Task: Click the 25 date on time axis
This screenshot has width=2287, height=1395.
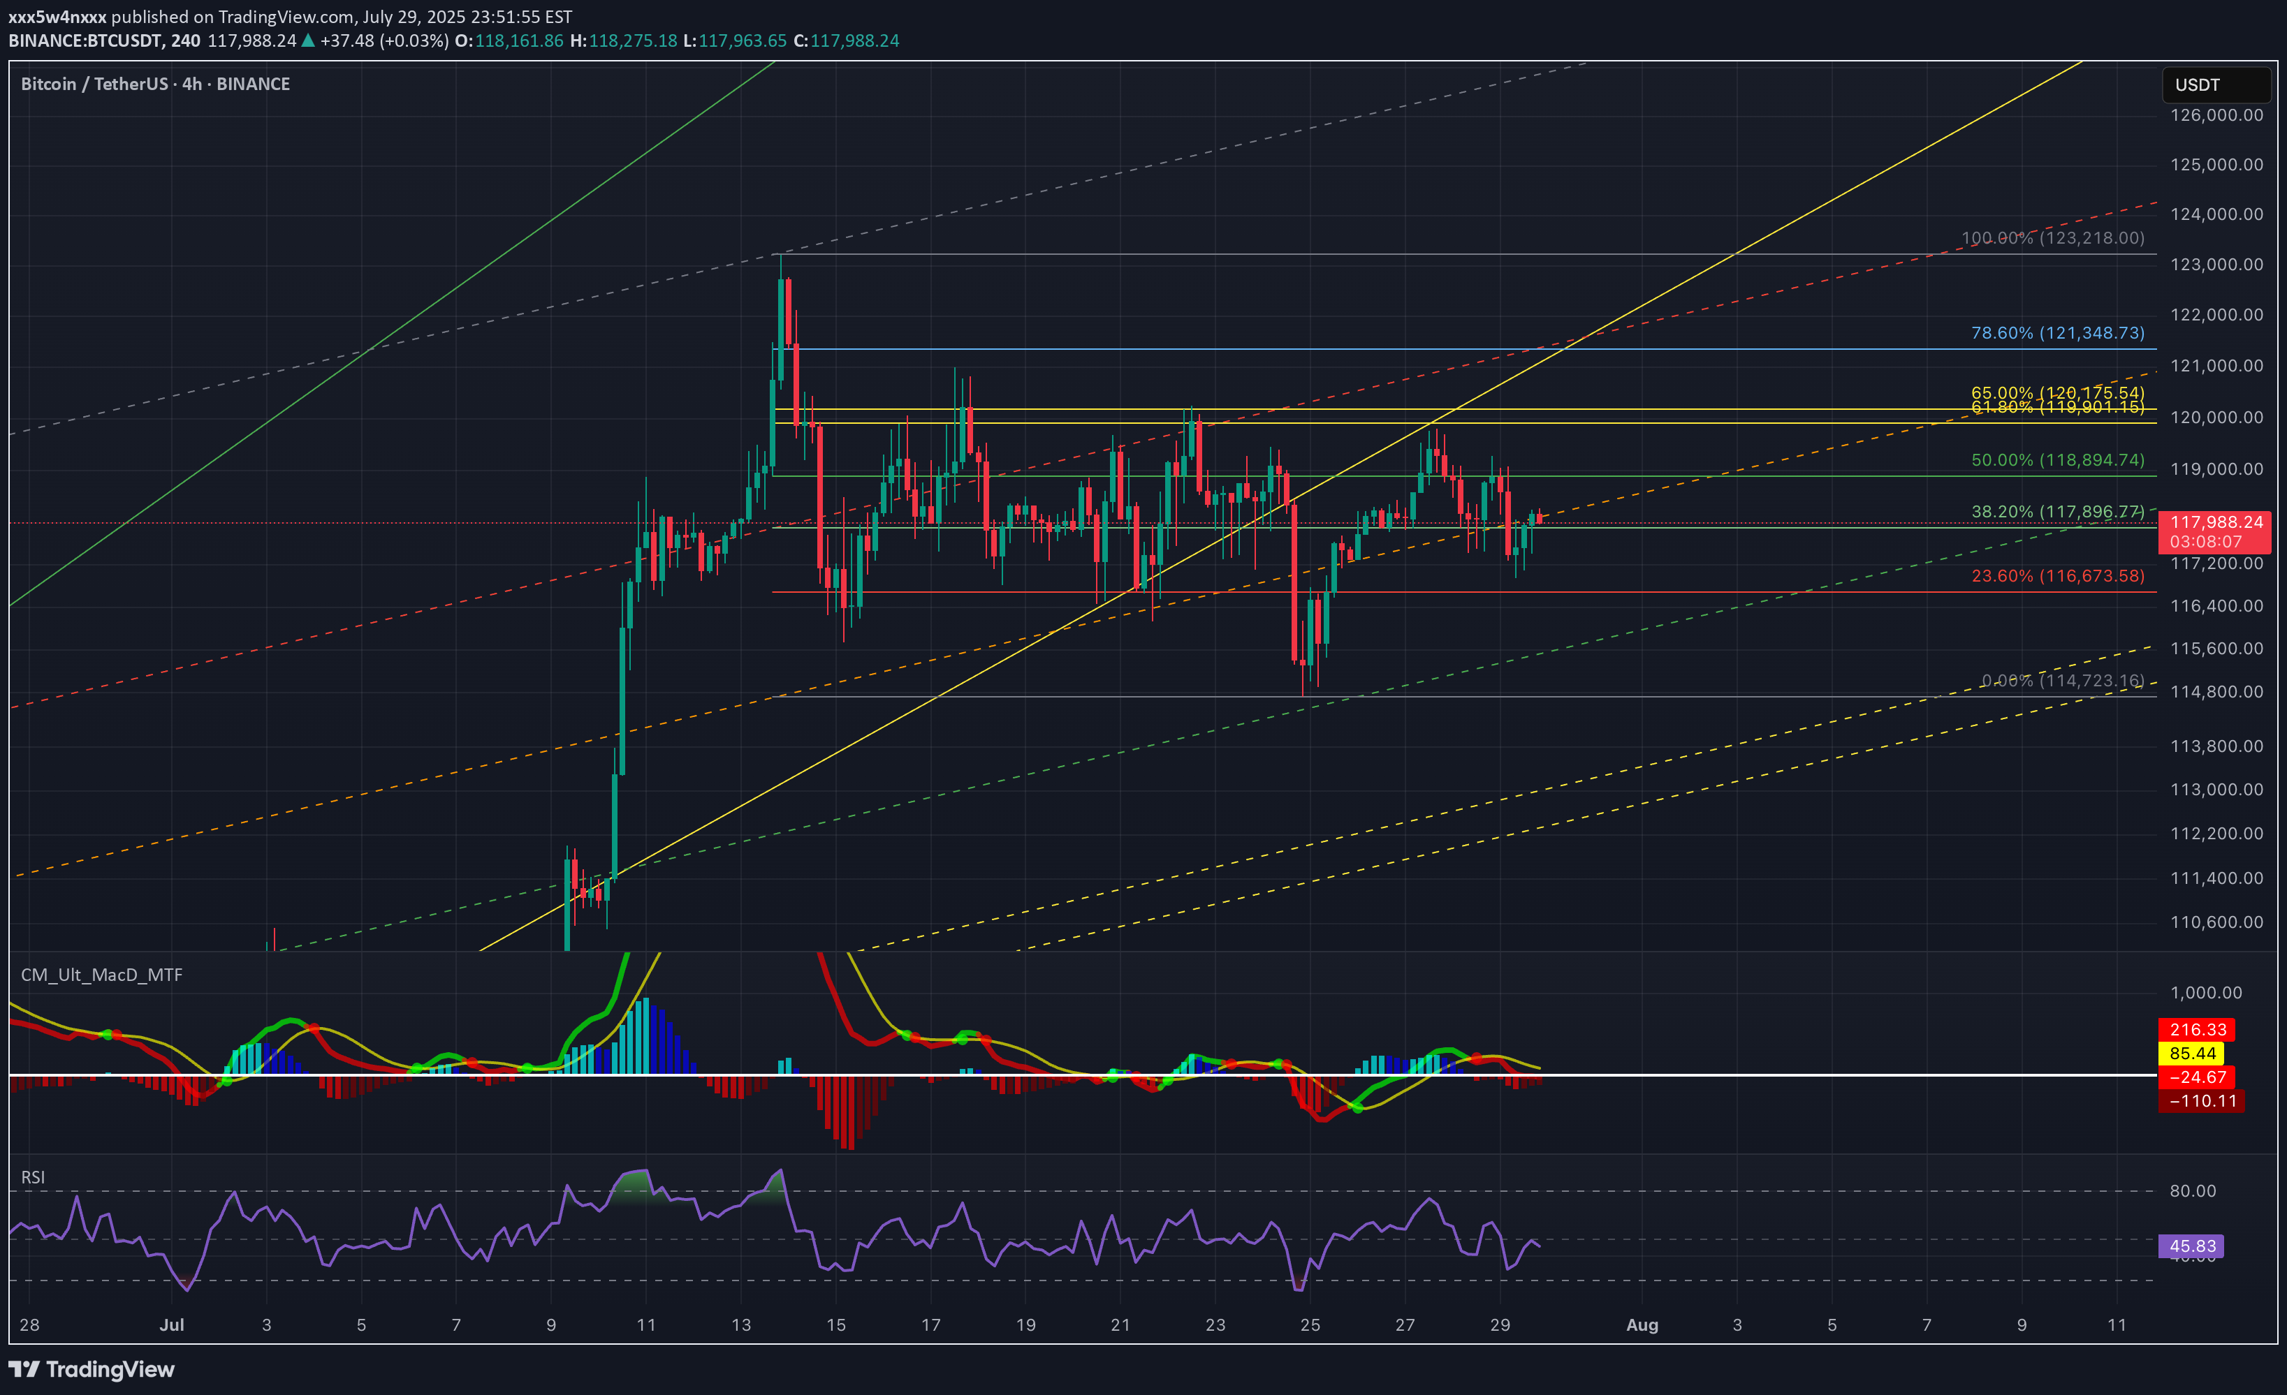Action: (x=1310, y=1324)
